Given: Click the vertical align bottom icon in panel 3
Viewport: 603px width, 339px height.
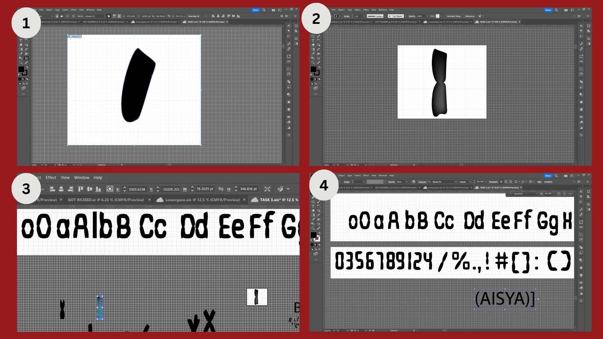Looking at the screenshot, I should pyautogui.click(x=98, y=189).
